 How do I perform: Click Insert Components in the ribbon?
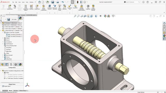point(10,7)
